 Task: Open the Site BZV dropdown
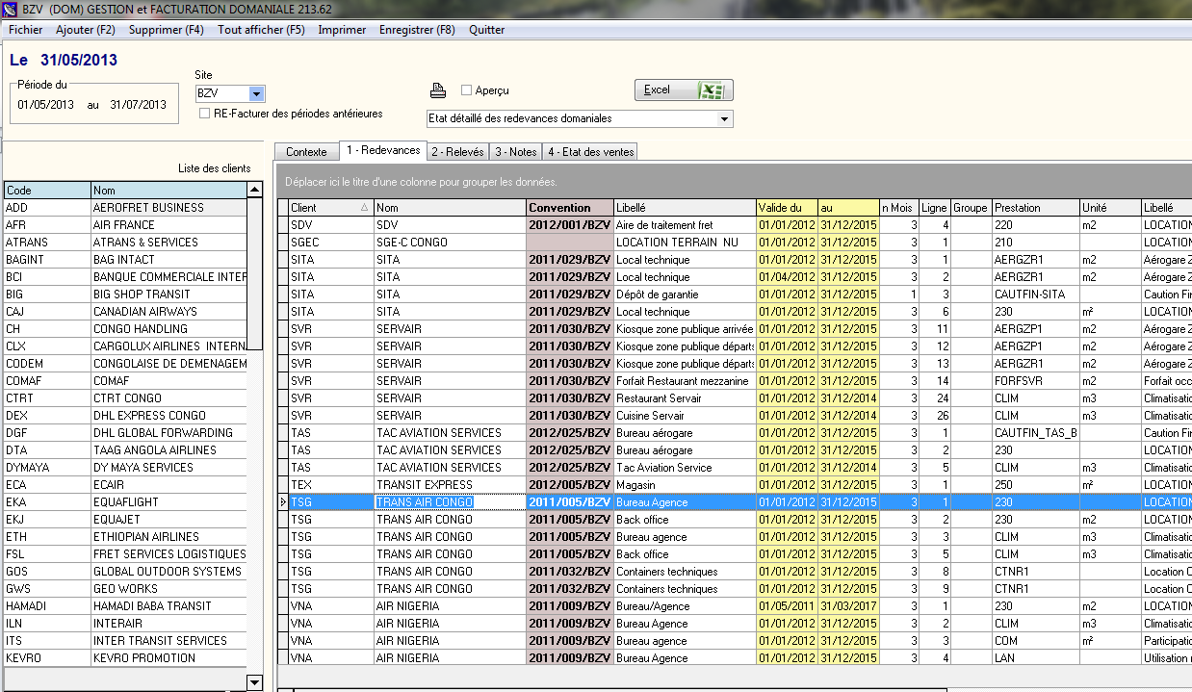(256, 93)
